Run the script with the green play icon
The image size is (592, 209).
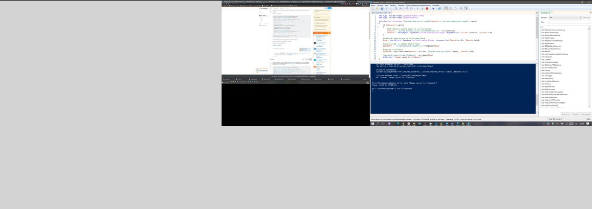(417, 8)
